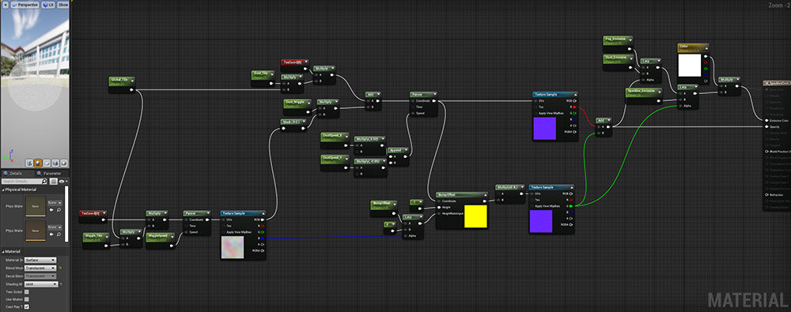Select the cylinder preview mesh icon
The height and width of the screenshot is (312, 791).
point(30,164)
